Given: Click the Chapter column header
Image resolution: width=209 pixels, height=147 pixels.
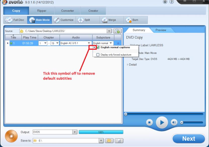Looking at the screenshot, I should (49, 37).
